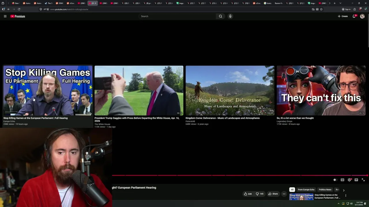Image resolution: width=369 pixels, height=207 pixels.
Task: Click title 'So, it's a lot worse than we thought'
Action: click(x=295, y=118)
